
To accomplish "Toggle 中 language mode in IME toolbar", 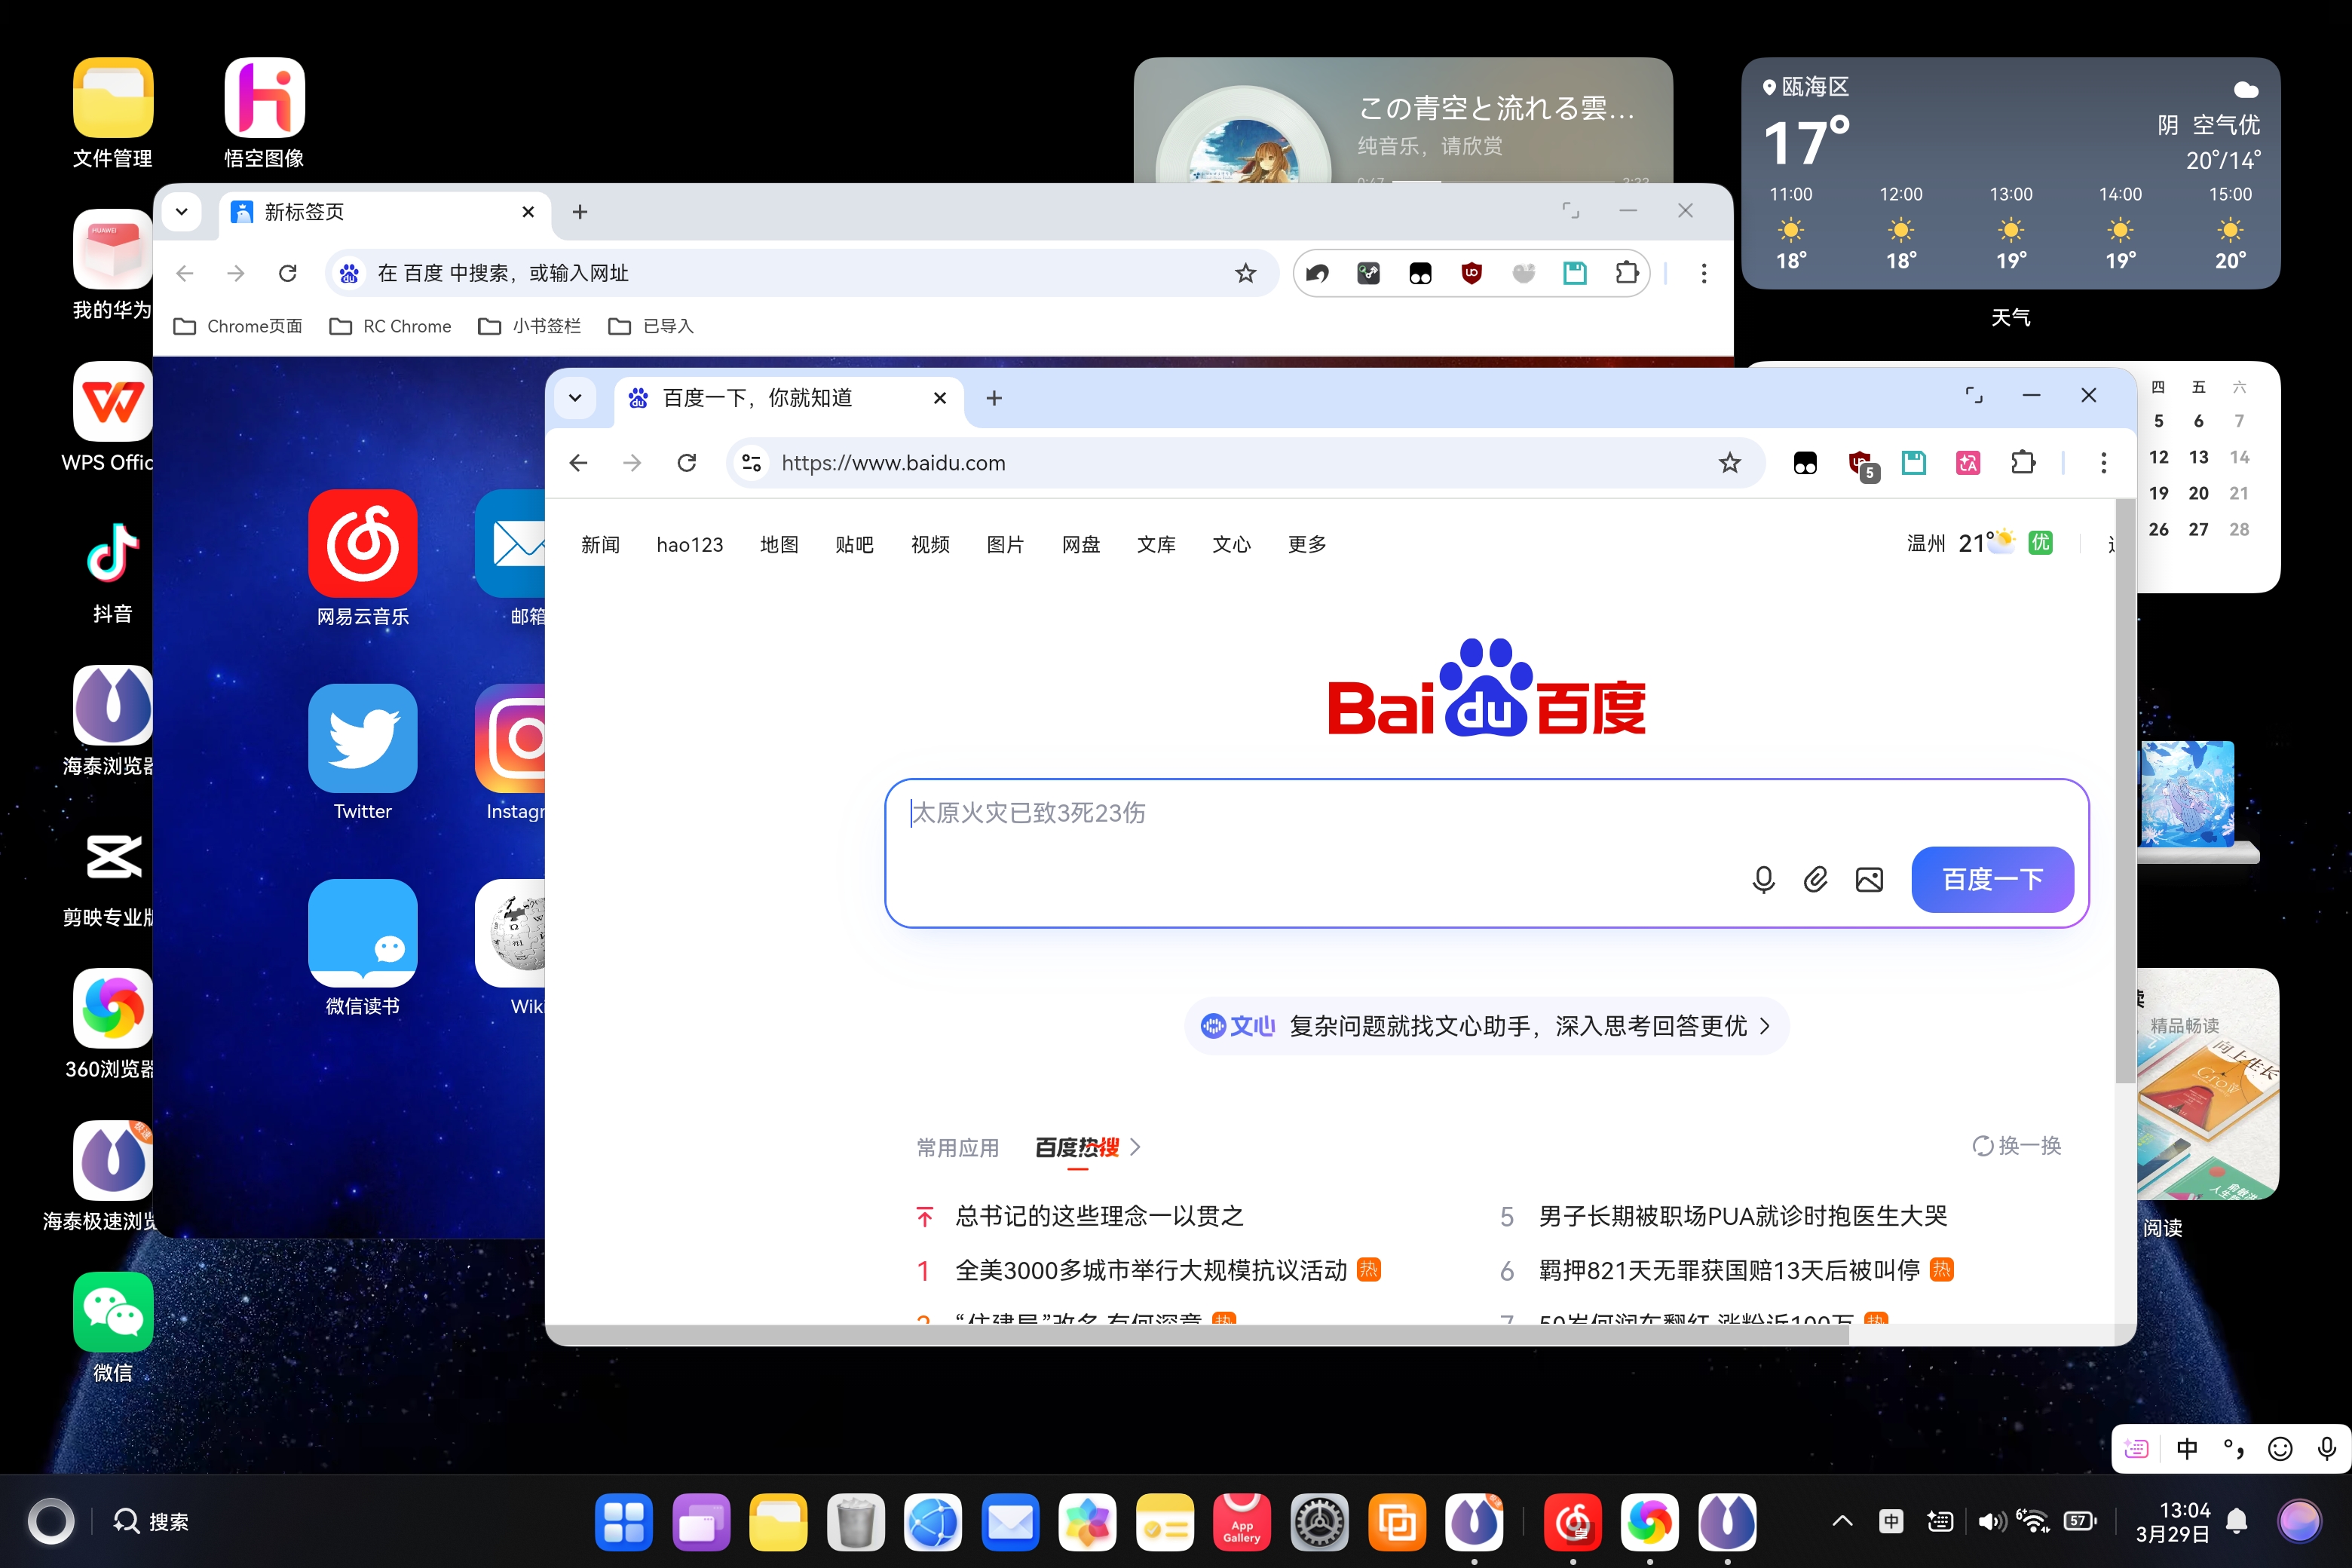I will pos(2187,1448).
